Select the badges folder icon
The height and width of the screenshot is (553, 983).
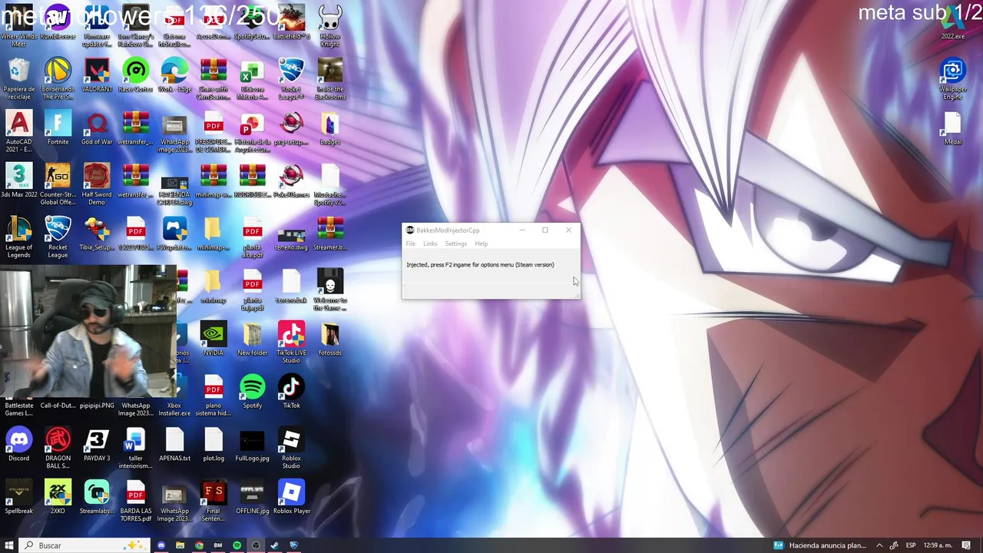(x=330, y=127)
